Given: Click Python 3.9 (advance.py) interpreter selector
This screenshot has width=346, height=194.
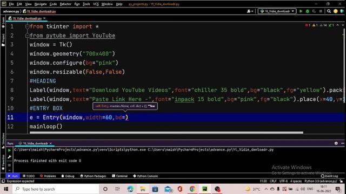Looking at the screenshot, I should coord(321,181).
